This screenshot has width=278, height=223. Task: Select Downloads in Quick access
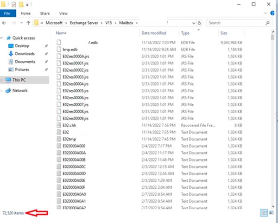25,54
